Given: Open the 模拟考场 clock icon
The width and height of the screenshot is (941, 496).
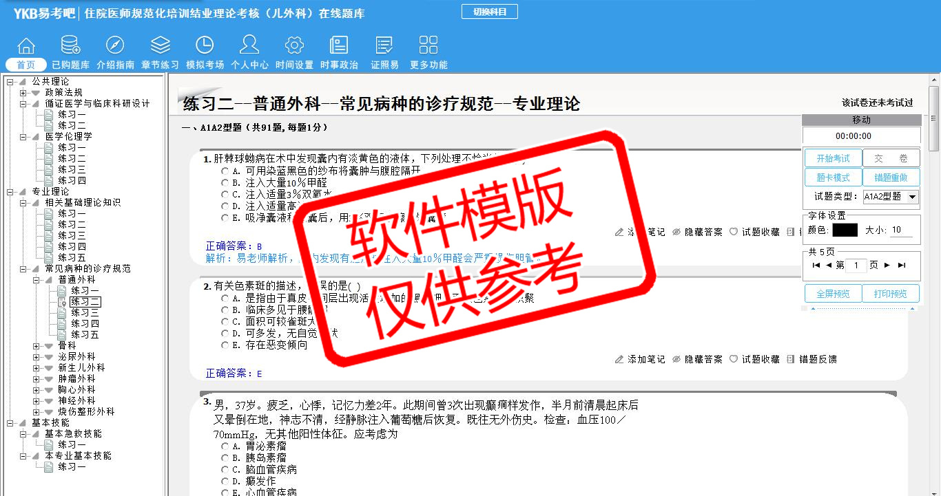Looking at the screenshot, I should 205,46.
